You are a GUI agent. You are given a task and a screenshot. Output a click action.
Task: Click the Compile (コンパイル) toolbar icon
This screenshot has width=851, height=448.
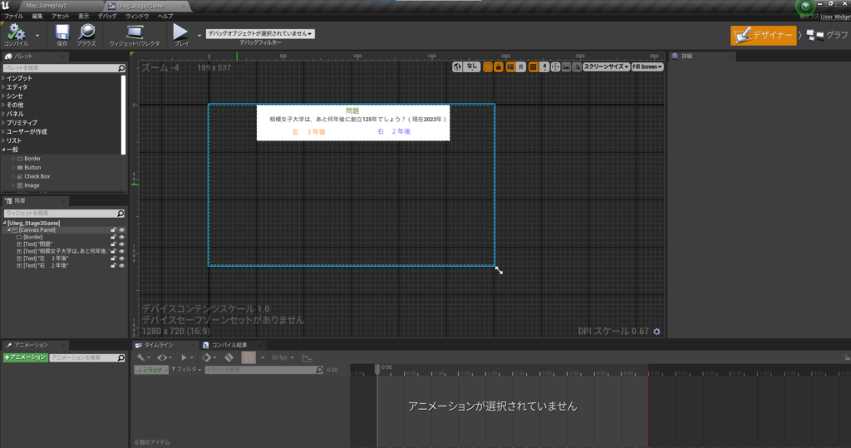pyautogui.click(x=16, y=33)
